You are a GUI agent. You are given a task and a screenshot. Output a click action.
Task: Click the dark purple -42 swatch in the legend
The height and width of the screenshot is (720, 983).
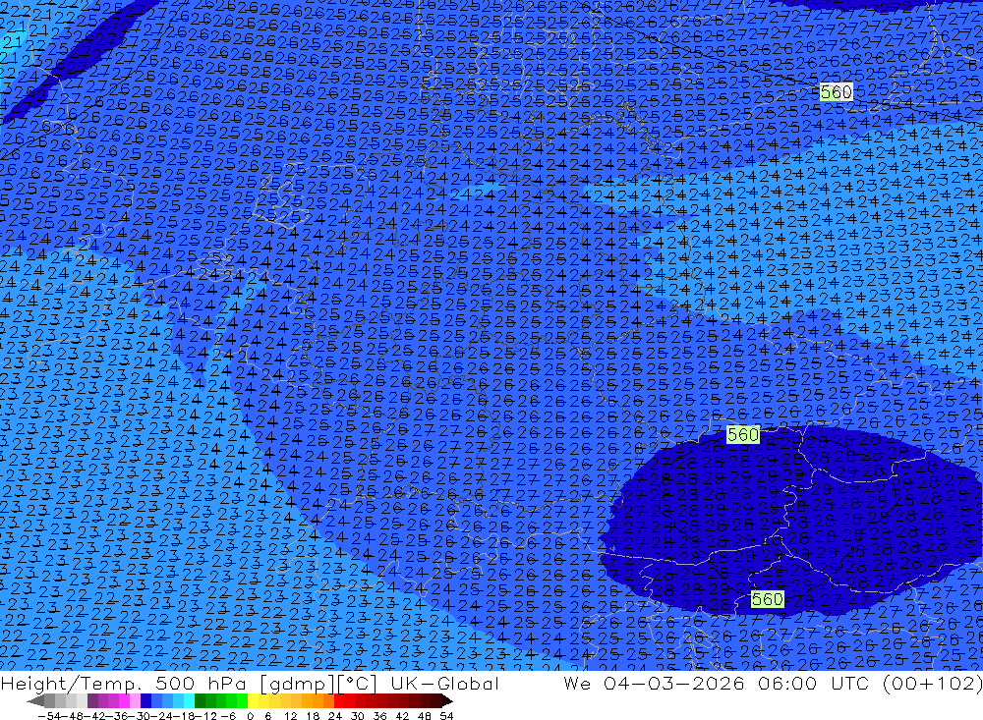[x=92, y=701]
